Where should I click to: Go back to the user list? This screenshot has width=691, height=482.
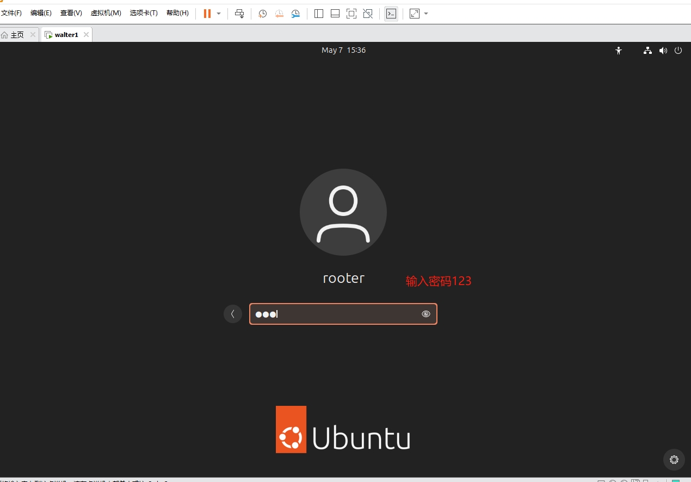coord(233,314)
